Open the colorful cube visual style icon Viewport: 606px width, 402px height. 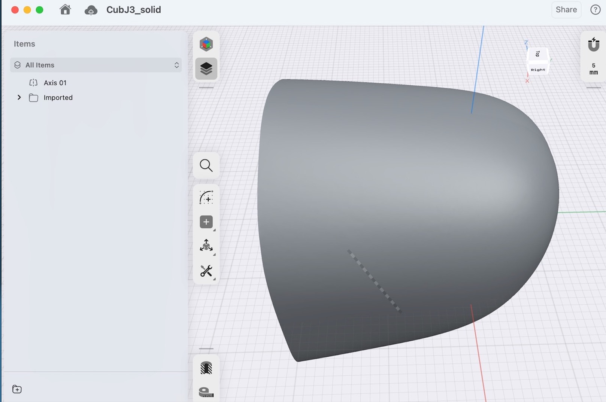coord(206,44)
